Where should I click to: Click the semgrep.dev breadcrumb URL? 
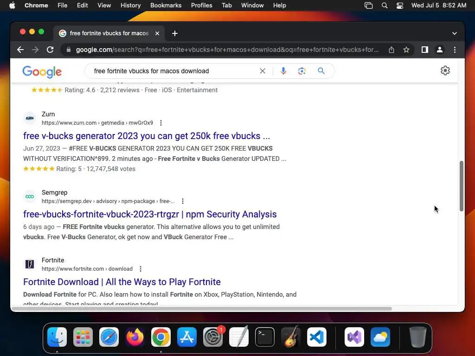coord(108,201)
